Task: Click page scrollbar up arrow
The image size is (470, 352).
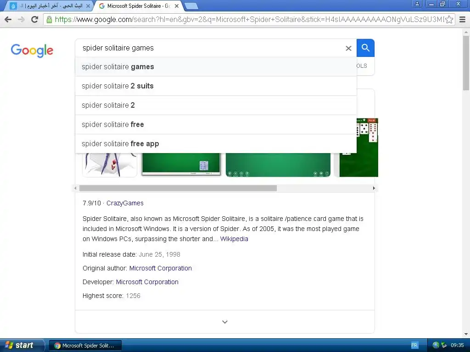Action: (466, 32)
